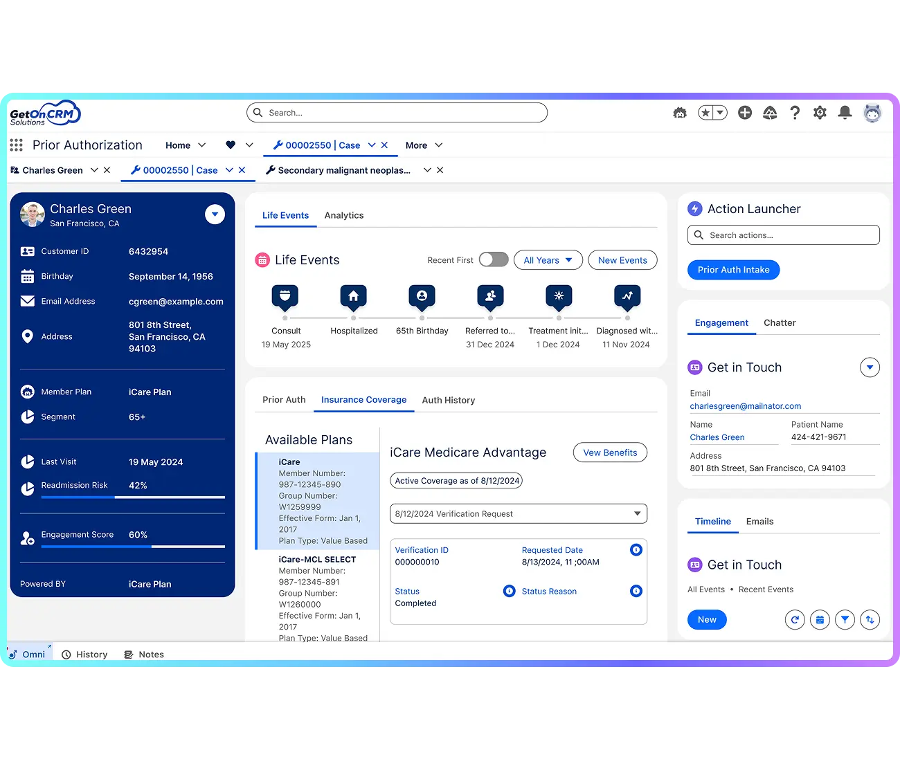Refresh the timeline events list

pos(795,620)
